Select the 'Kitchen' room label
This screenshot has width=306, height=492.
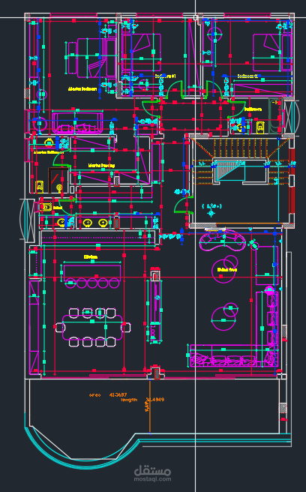pyautogui.click(x=91, y=257)
